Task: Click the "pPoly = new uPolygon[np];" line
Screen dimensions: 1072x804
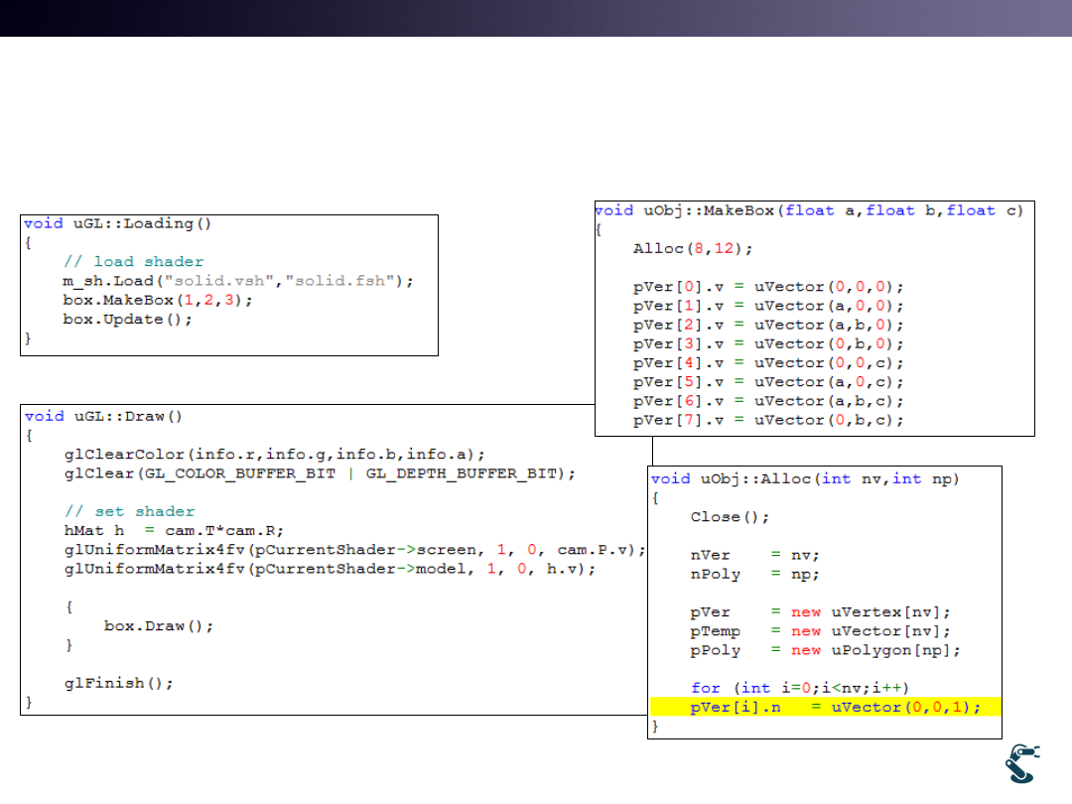Action: coord(826,651)
